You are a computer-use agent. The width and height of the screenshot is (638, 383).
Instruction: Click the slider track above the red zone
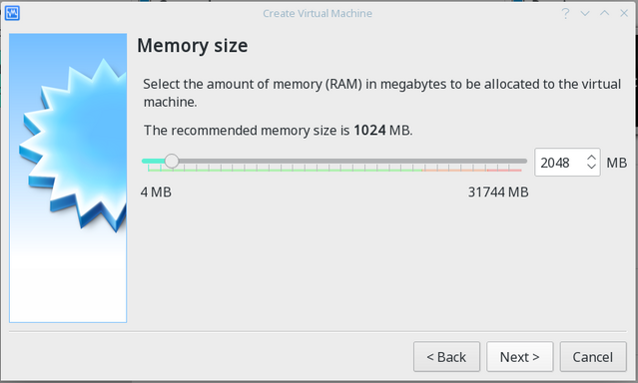coord(504,161)
